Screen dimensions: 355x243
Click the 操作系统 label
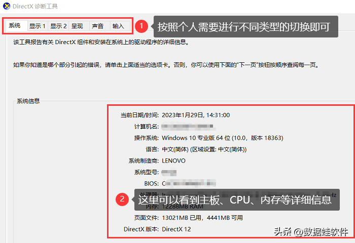pyautogui.click(x=147, y=138)
